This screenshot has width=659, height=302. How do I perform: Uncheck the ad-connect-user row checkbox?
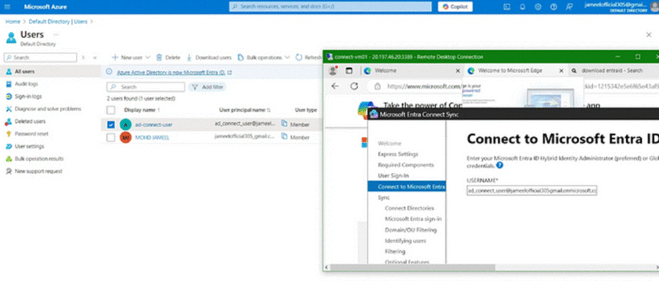pos(111,124)
